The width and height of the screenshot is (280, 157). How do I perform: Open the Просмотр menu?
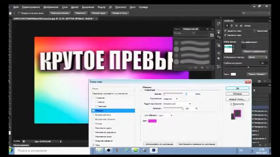[121, 7]
